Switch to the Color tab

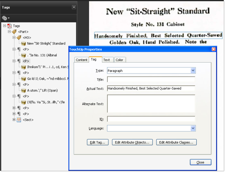pos(119,60)
